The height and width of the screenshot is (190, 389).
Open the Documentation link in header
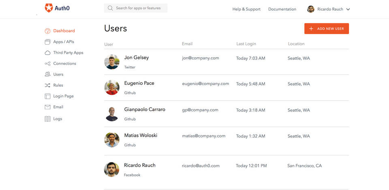[x=282, y=9]
